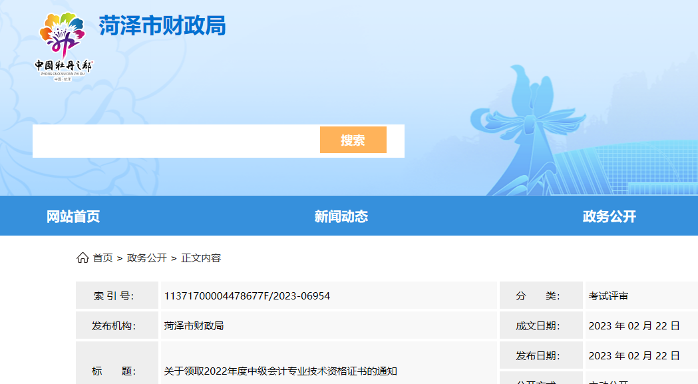The height and width of the screenshot is (384, 698).
Task: Click the 标题 label cell
Action: [x=117, y=363]
